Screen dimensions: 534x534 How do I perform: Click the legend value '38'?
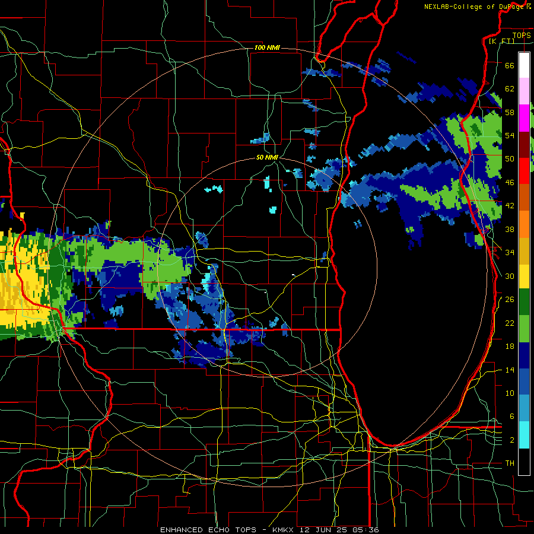(x=510, y=229)
